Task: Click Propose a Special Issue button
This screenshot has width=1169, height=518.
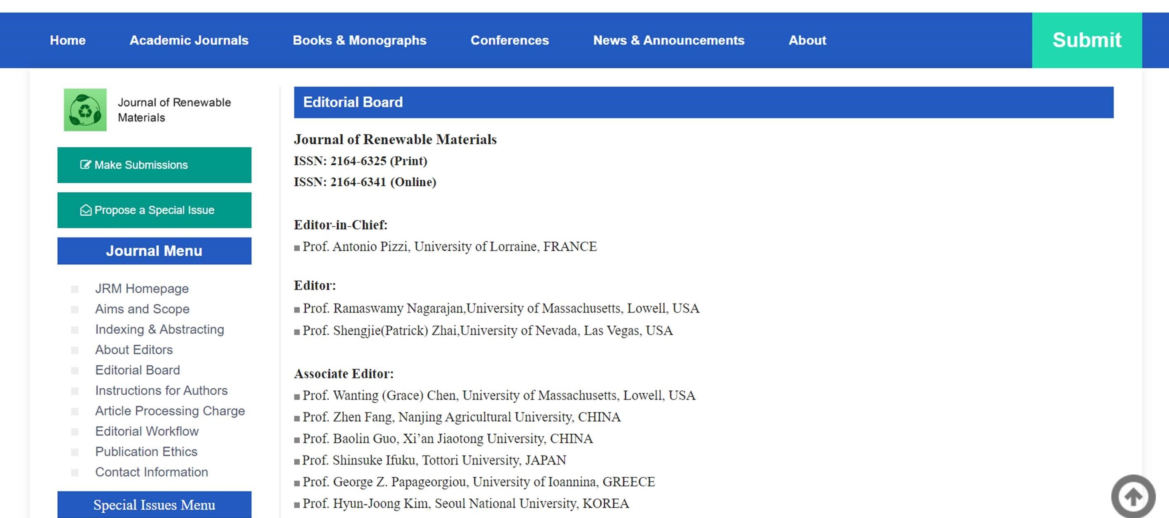Action: (x=154, y=210)
